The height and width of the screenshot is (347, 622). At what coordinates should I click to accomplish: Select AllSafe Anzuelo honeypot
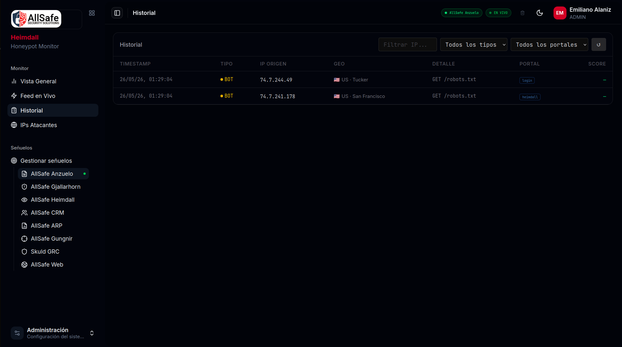click(54, 174)
